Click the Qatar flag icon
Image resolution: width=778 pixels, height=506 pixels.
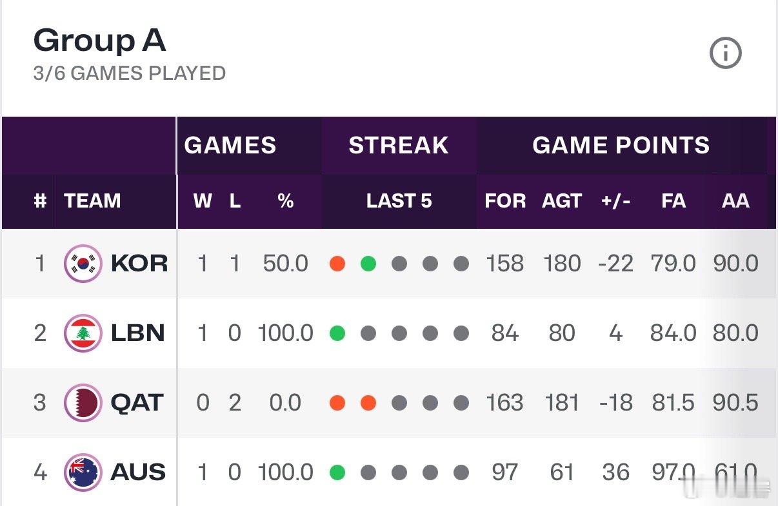coord(83,402)
